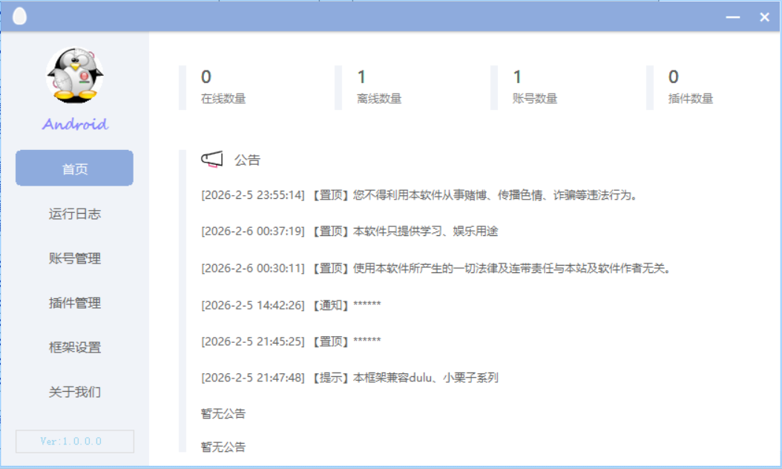Switch to 运行日志 page
Viewport: 782px width, 469px height.
74,214
